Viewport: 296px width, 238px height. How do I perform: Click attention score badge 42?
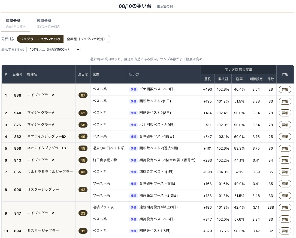[83, 190]
